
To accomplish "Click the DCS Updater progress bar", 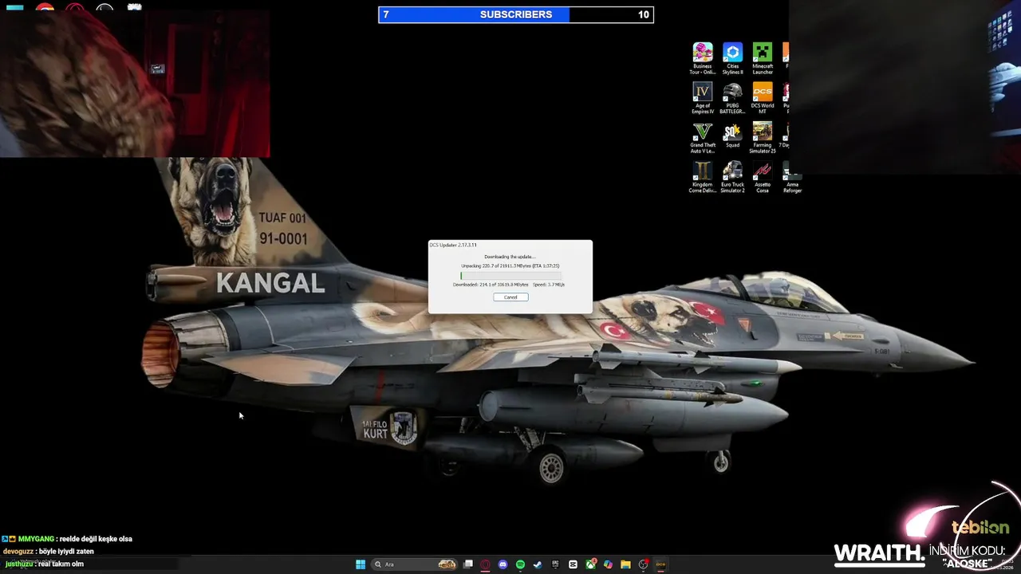I will [x=510, y=275].
